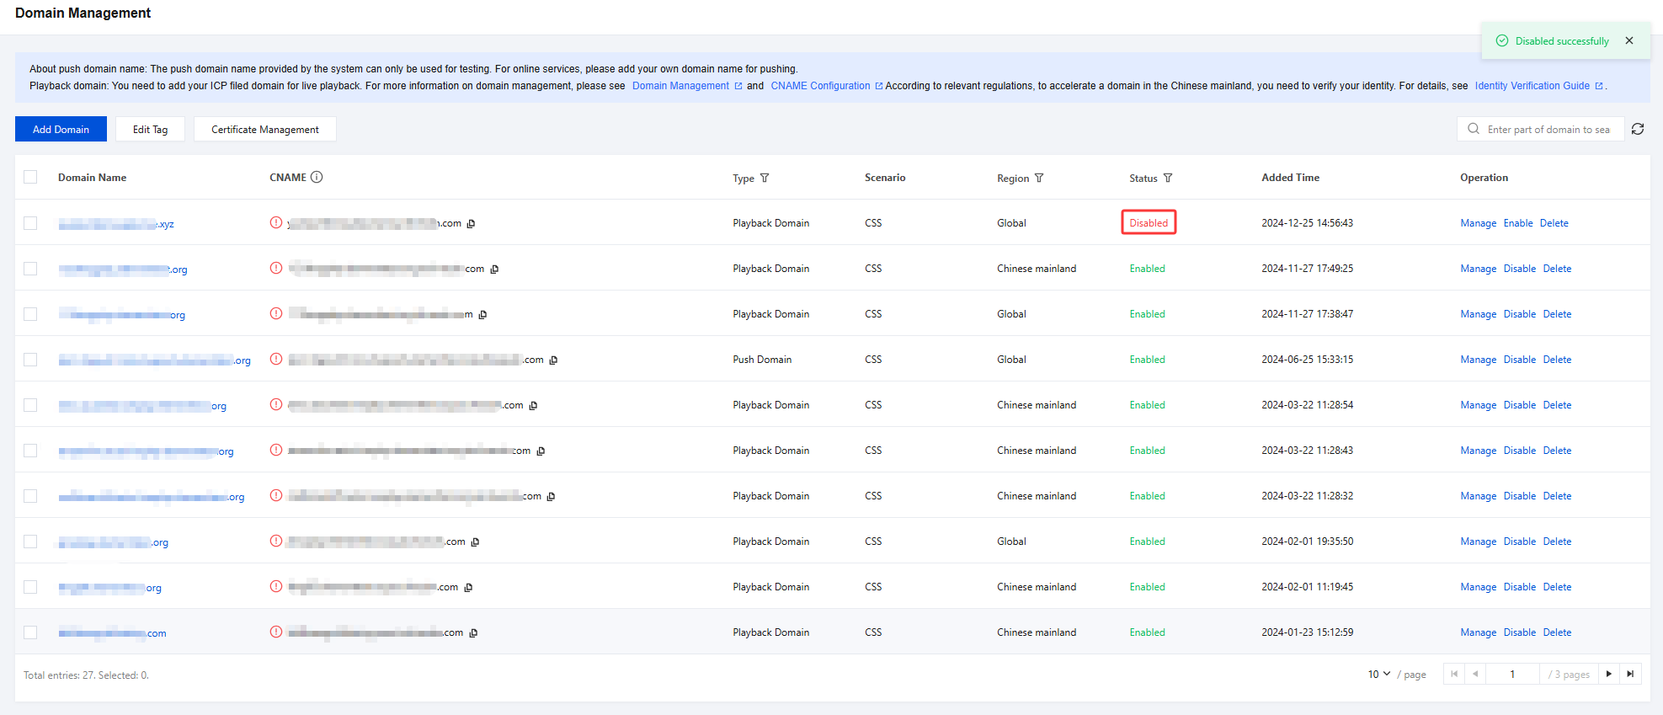Screen dimensions: 1663x715
Task: Go to the next page of domains
Action: tap(1609, 674)
